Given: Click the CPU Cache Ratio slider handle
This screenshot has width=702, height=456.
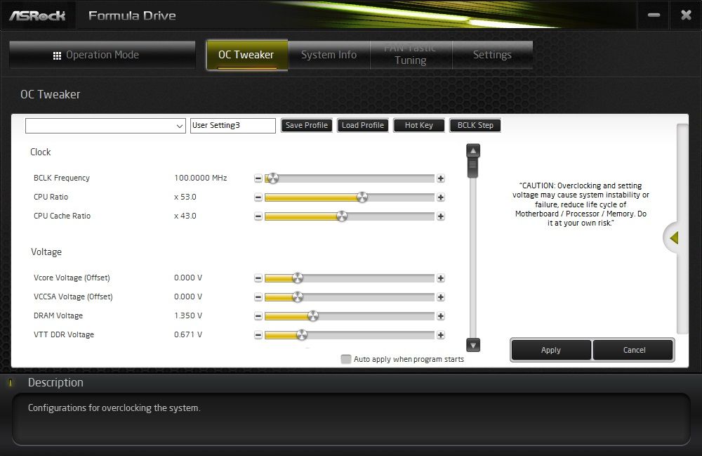Looking at the screenshot, I should coord(342,216).
